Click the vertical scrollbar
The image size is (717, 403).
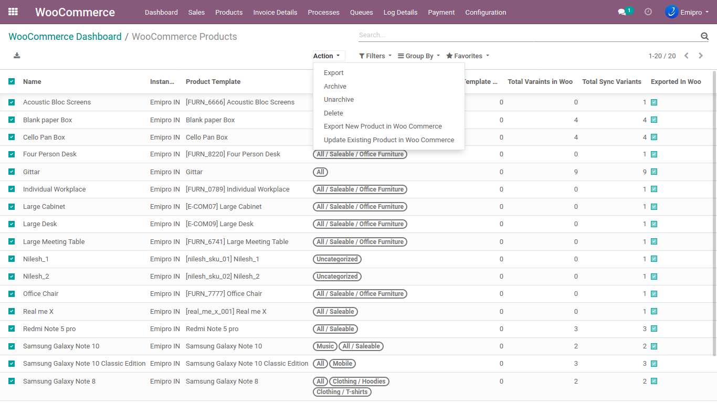click(x=713, y=213)
